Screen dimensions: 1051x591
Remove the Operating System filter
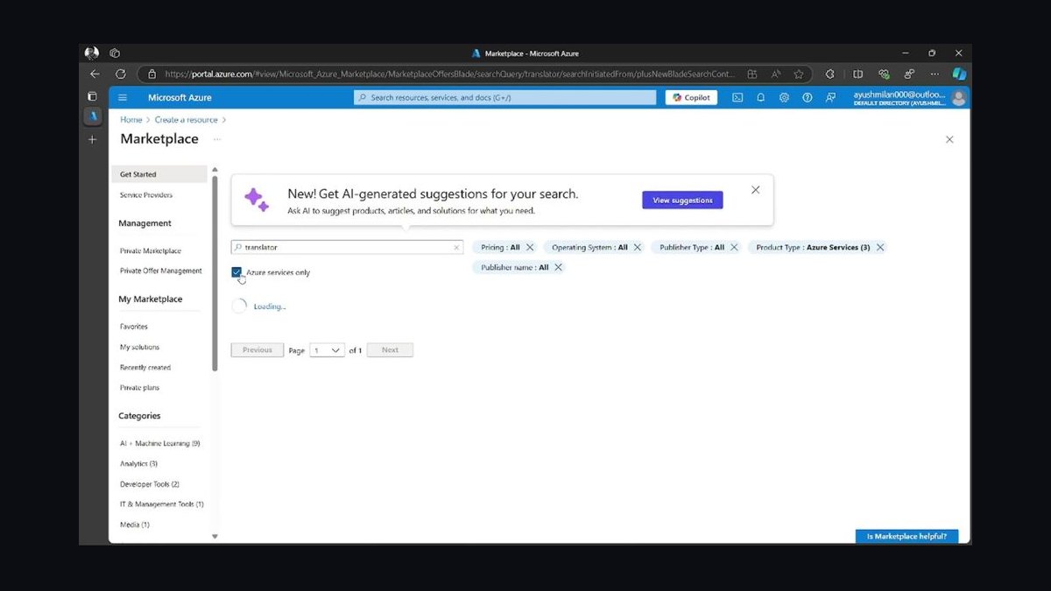tap(637, 248)
